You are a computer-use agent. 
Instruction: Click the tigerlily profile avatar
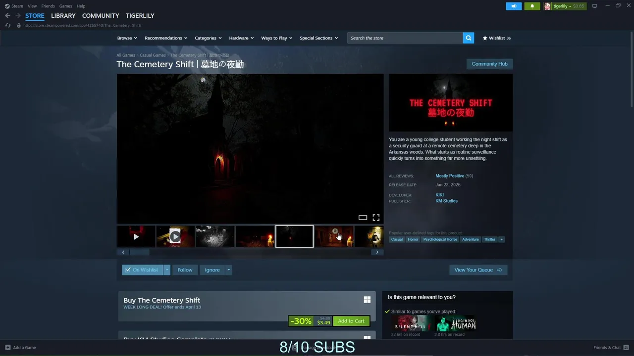pos(547,6)
